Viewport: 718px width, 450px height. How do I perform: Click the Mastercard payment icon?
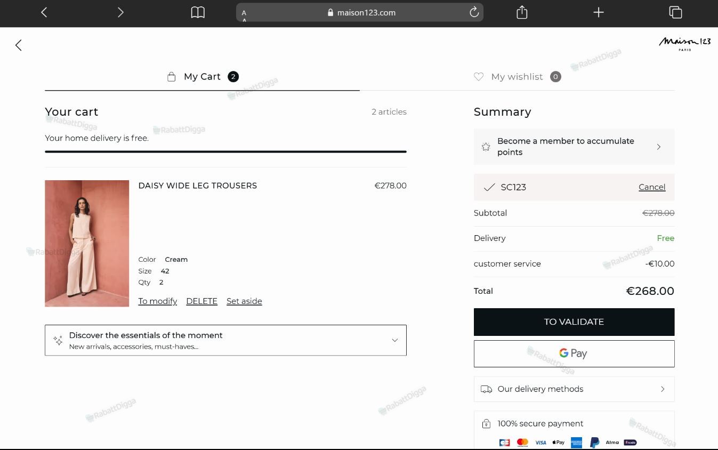point(522,443)
